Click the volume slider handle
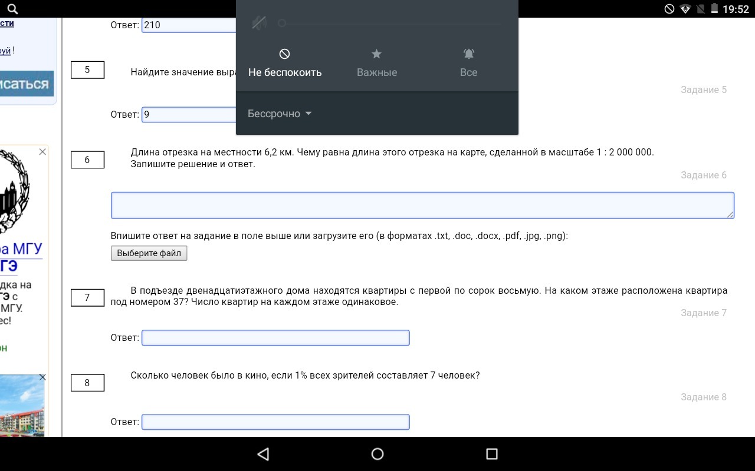The image size is (755, 471). coord(282,23)
